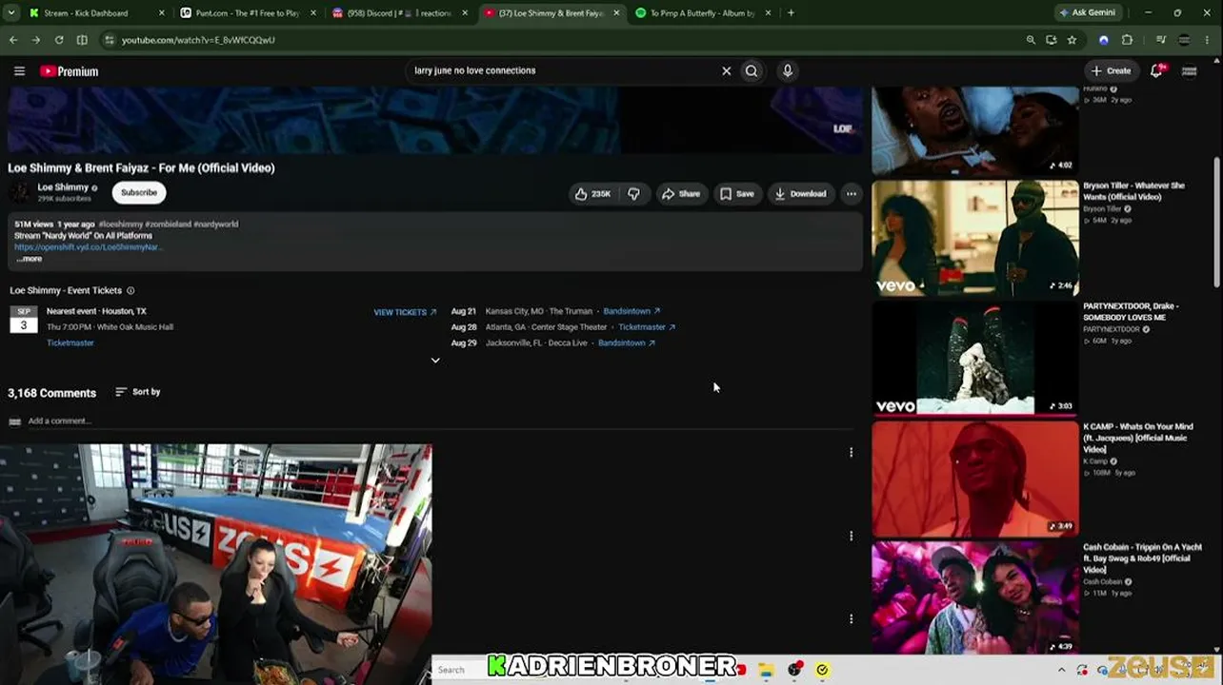Open Bandsintown link for Kansas City show
The height and width of the screenshot is (685, 1223).
pos(632,311)
